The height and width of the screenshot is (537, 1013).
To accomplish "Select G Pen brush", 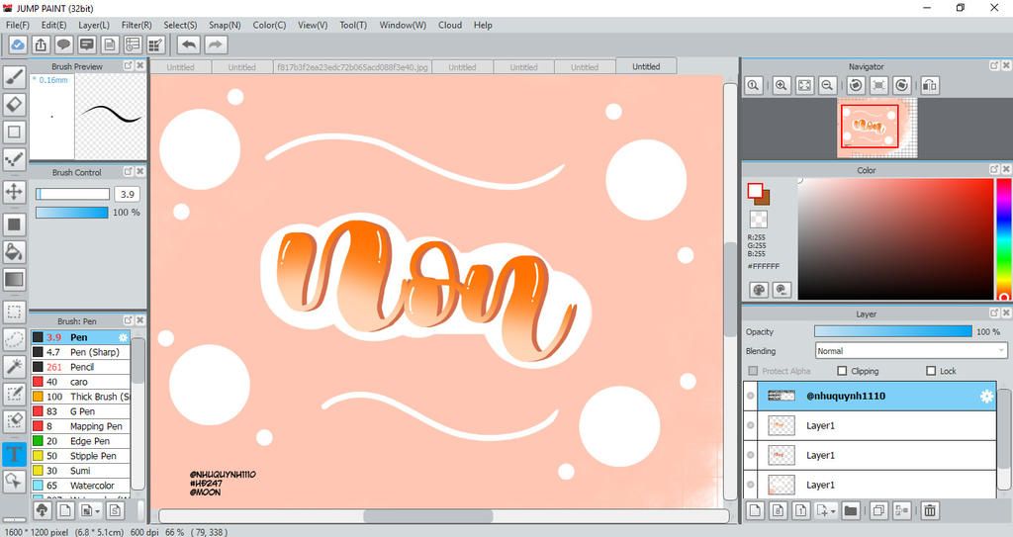I will [x=81, y=411].
